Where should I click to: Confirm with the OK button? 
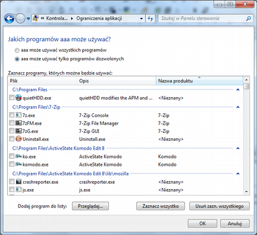click(x=202, y=224)
